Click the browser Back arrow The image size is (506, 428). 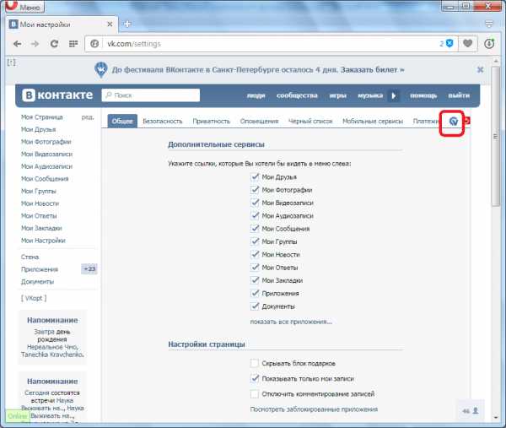pyautogui.click(x=18, y=44)
